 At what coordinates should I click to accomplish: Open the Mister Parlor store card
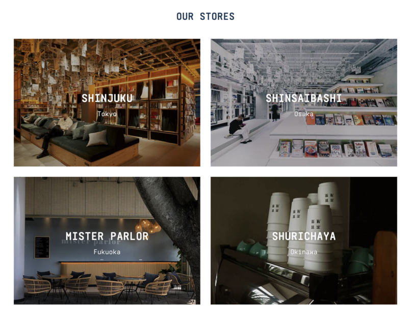click(107, 241)
